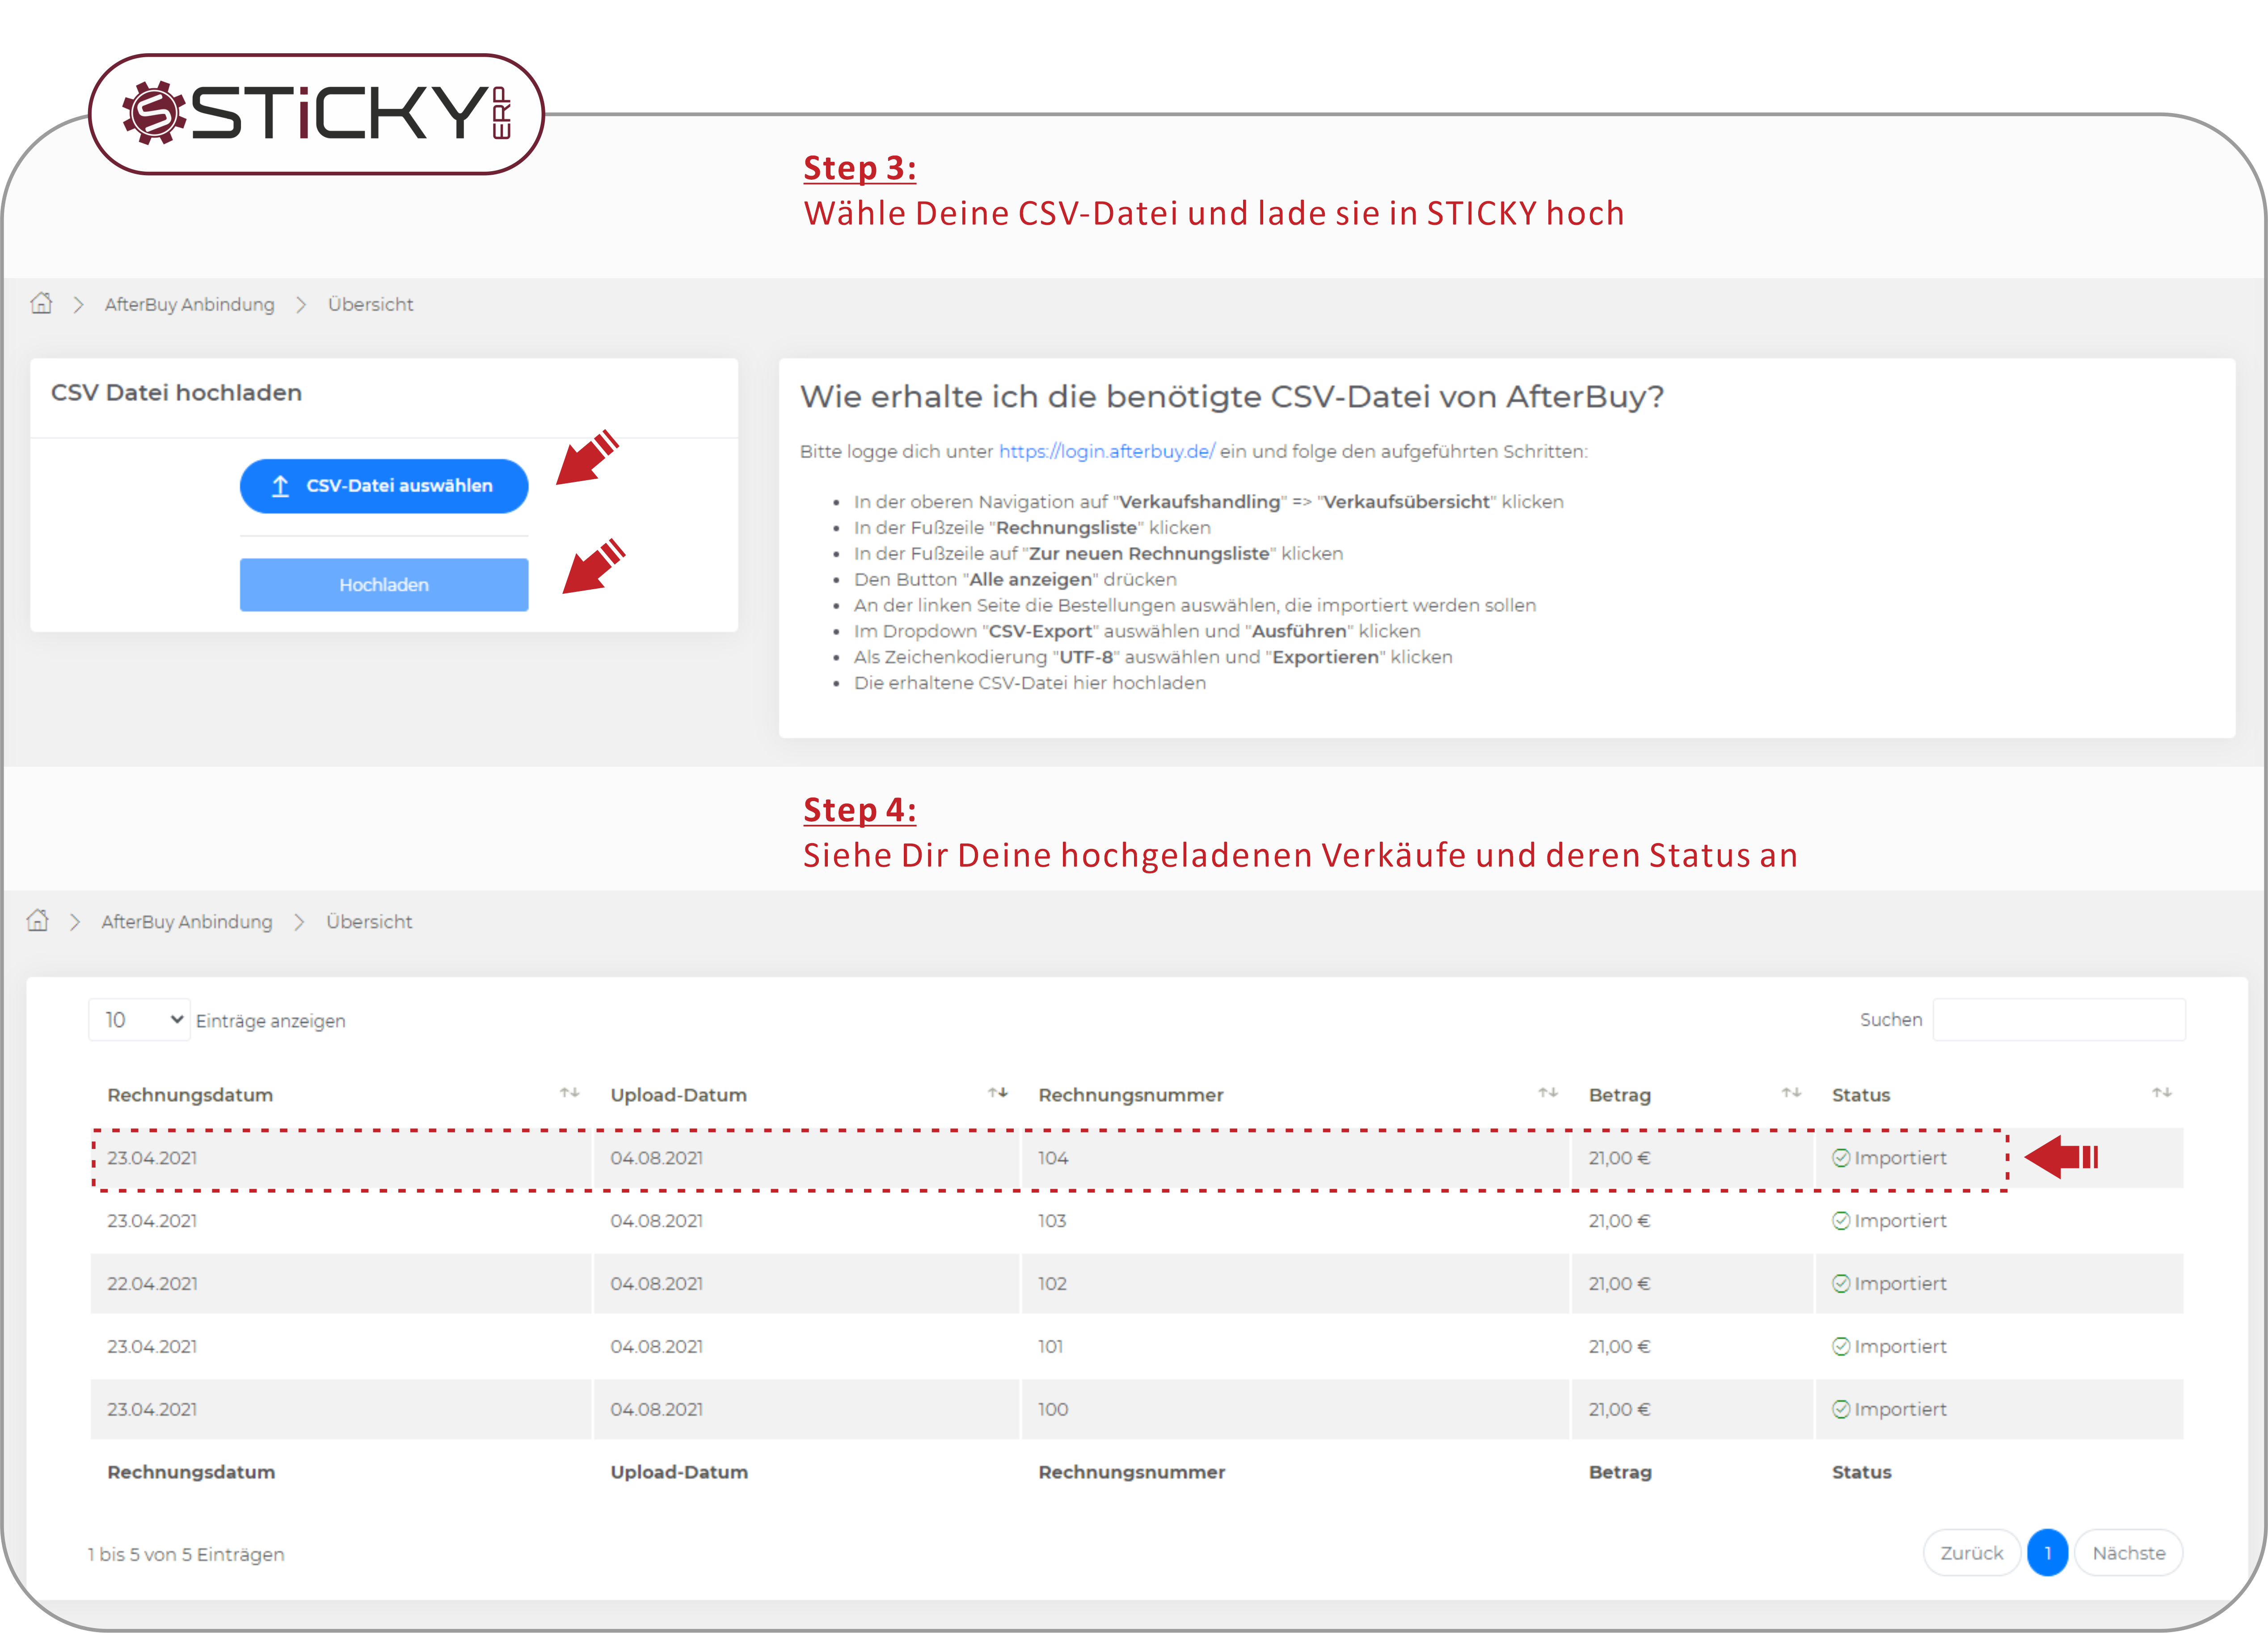Go to previous page with Zurück
This screenshot has height=1633, width=2268.
click(1972, 1553)
